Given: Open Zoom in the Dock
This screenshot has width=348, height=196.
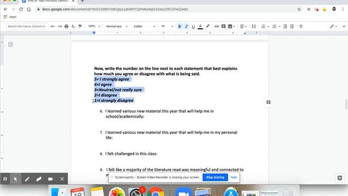Looking at the screenshot, I should pos(183,192).
